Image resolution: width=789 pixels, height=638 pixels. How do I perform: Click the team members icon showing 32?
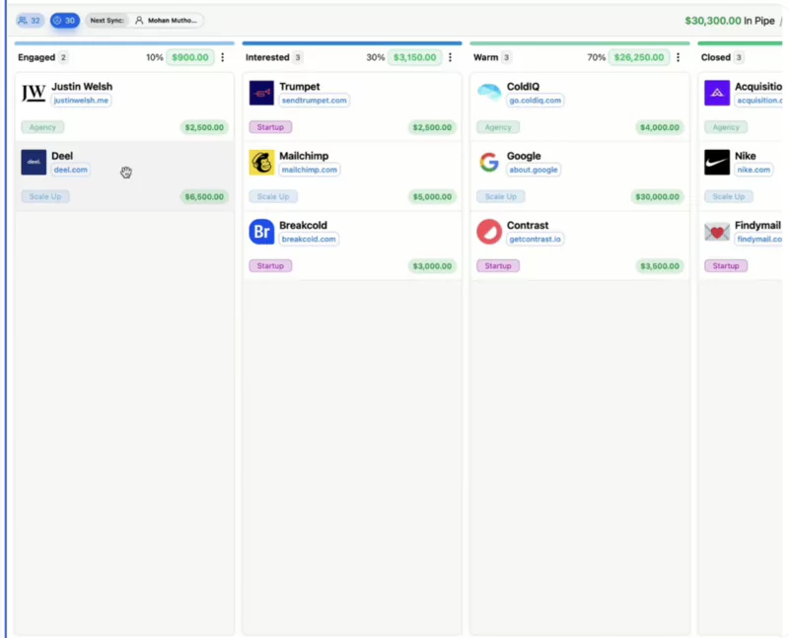pyautogui.click(x=29, y=20)
